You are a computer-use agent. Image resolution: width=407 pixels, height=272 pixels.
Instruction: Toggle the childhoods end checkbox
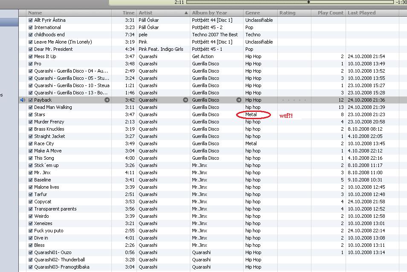pos(30,35)
